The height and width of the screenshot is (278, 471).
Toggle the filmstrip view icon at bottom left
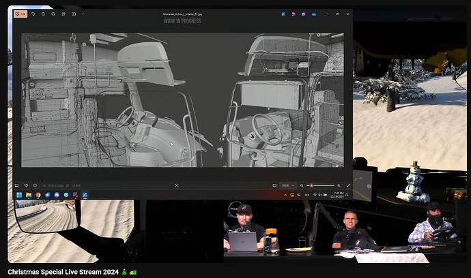click(16, 185)
